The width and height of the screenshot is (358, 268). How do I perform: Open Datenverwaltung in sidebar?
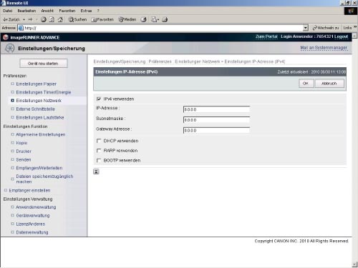coord(32,232)
